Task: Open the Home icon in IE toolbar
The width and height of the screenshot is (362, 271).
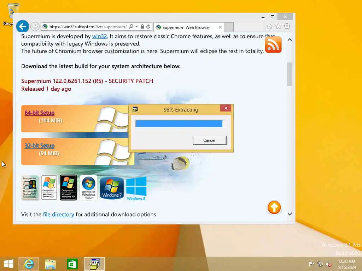Action: click(x=270, y=26)
